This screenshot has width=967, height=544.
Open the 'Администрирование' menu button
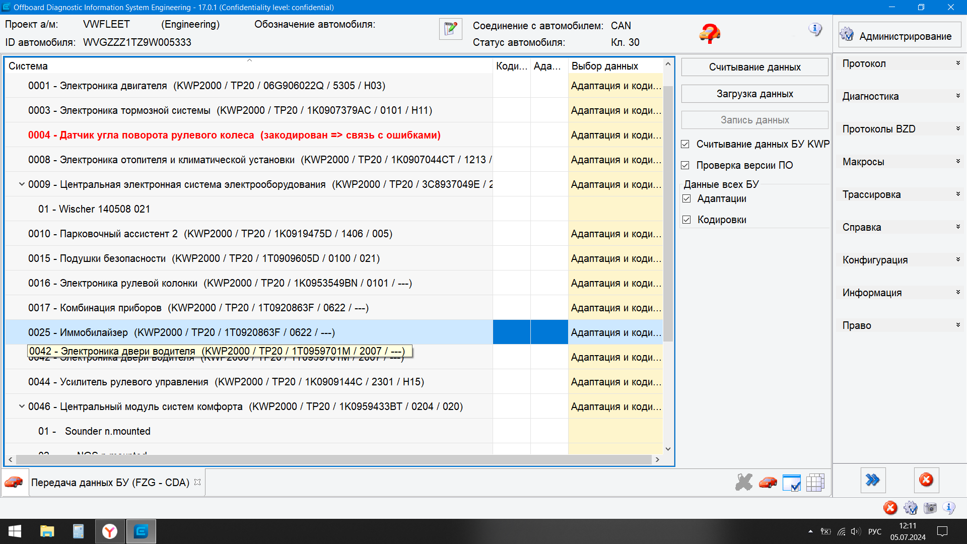click(x=900, y=36)
